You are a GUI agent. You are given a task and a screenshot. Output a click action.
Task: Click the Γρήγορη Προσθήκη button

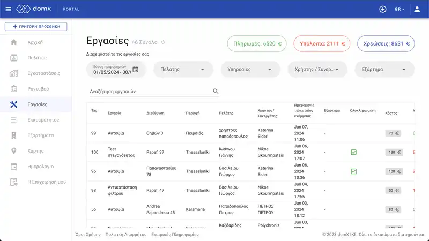click(x=35, y=26)
